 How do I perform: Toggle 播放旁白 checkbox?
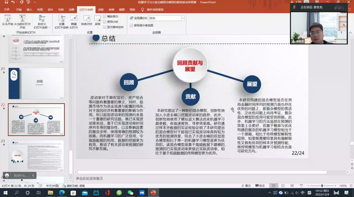click(x=105, y=16)
